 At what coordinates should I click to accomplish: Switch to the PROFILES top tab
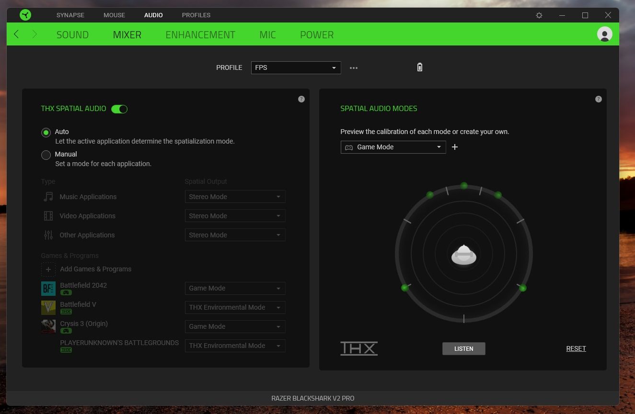tap(196, 15)
